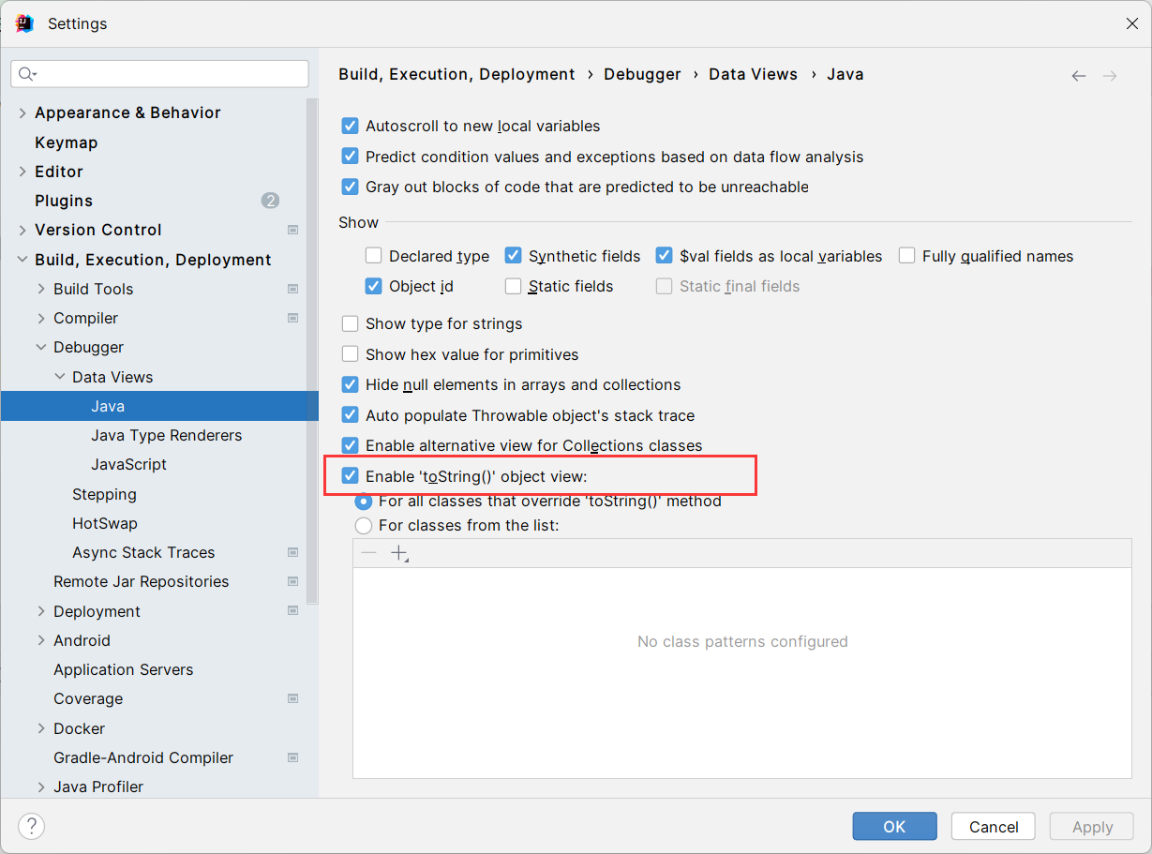Click the project-level icon beside Coverage
Viewport: 1152px width, 854px height.
click(x=292, y=698)
